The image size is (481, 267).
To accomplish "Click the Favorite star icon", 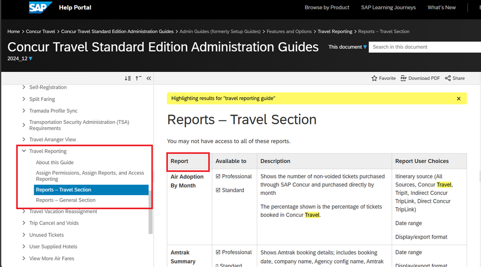I will pyautogui.click(x=374, y=78).
